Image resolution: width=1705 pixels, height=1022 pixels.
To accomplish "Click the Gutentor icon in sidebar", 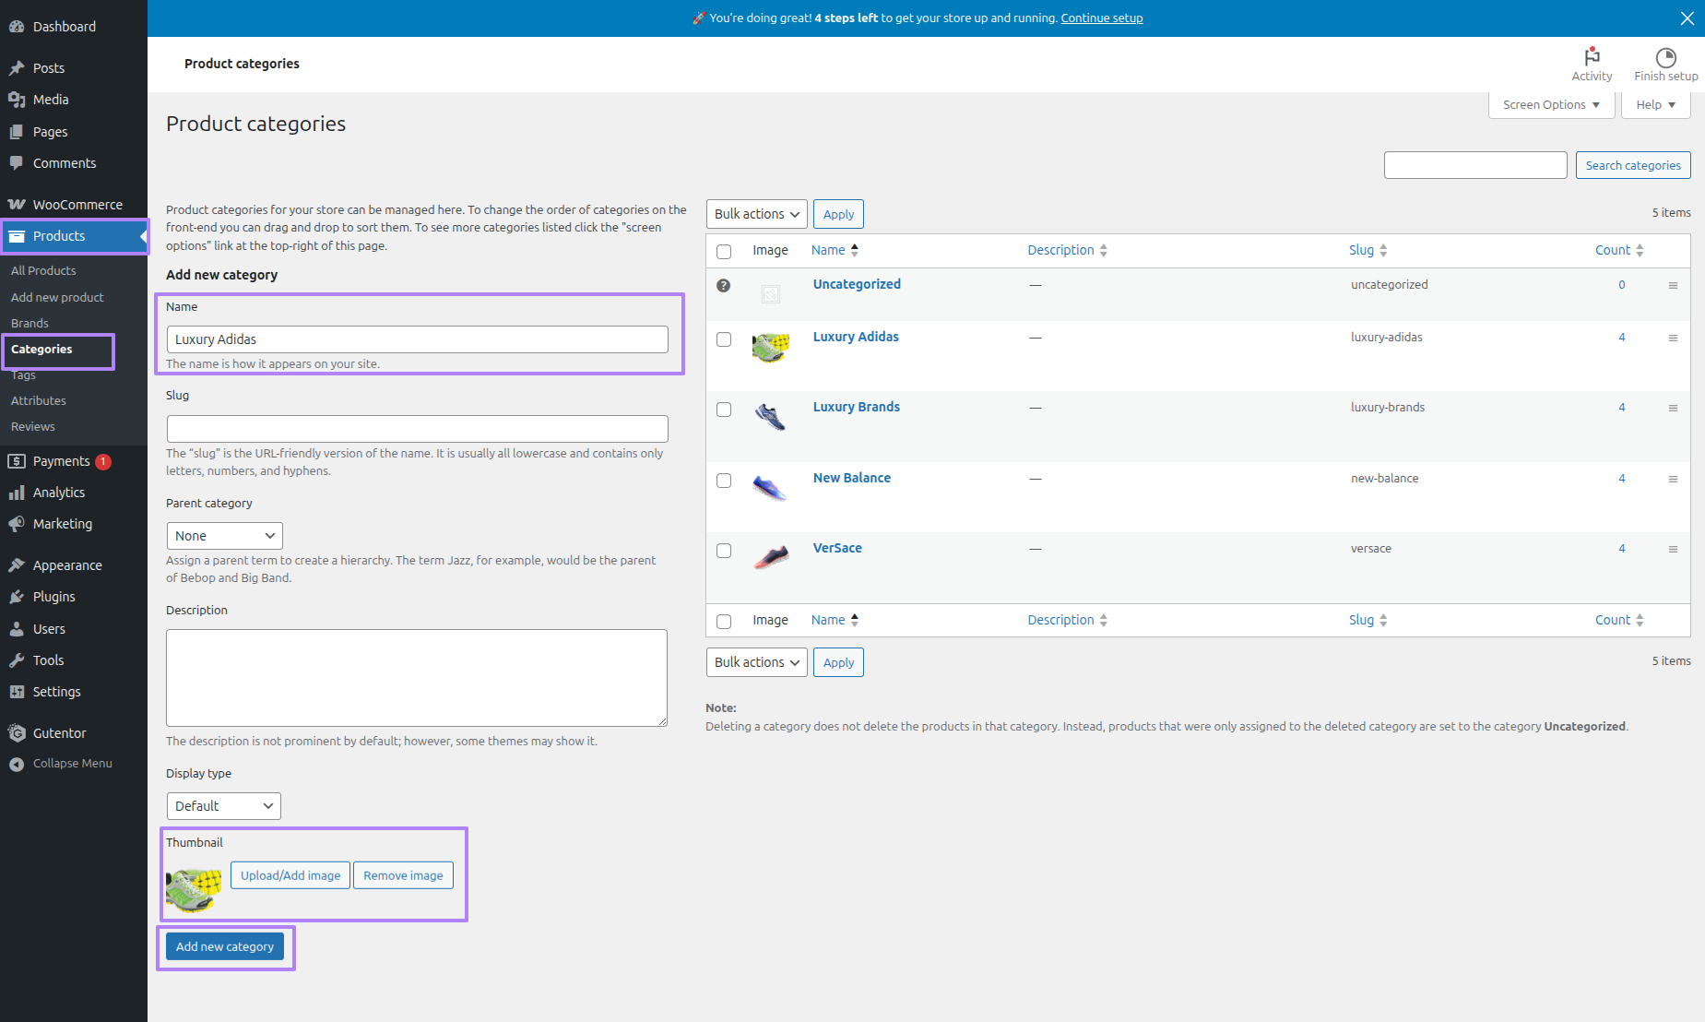I will coord(17,733).
